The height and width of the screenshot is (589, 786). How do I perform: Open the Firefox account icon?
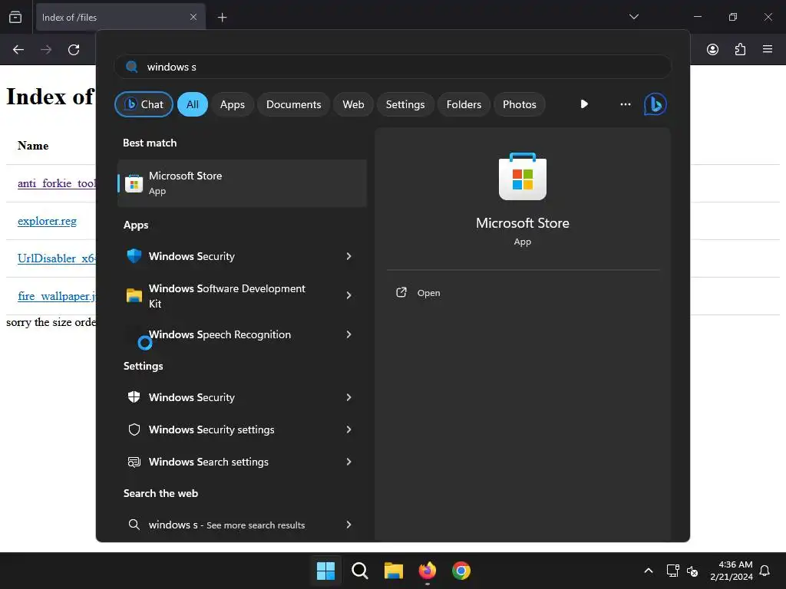click(x=712, y=49)
